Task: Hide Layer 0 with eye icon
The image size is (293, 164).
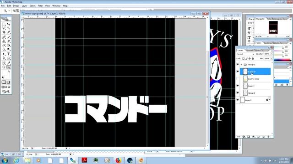Action: click(238, 100)
